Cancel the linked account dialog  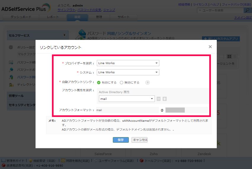click(x=139, y=140)
